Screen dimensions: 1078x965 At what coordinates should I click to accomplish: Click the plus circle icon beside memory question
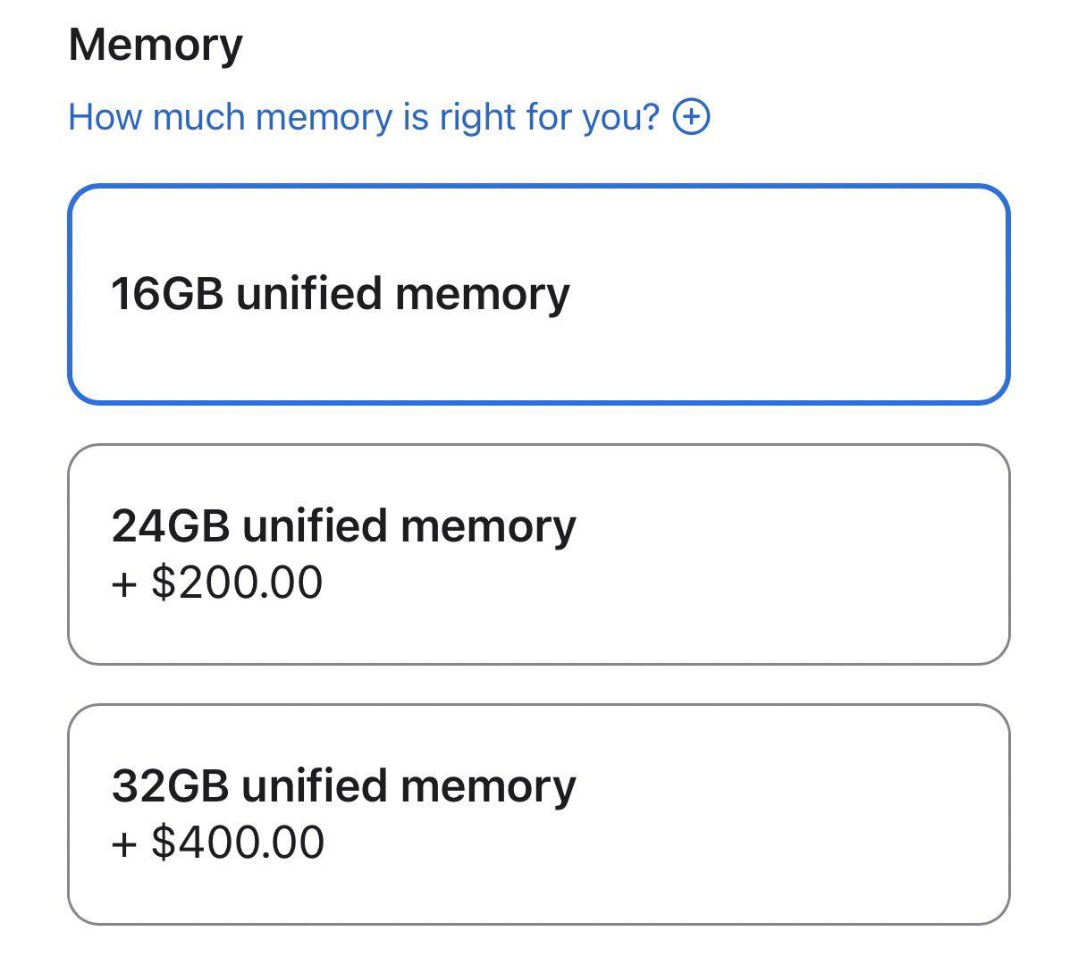(691, 117)
